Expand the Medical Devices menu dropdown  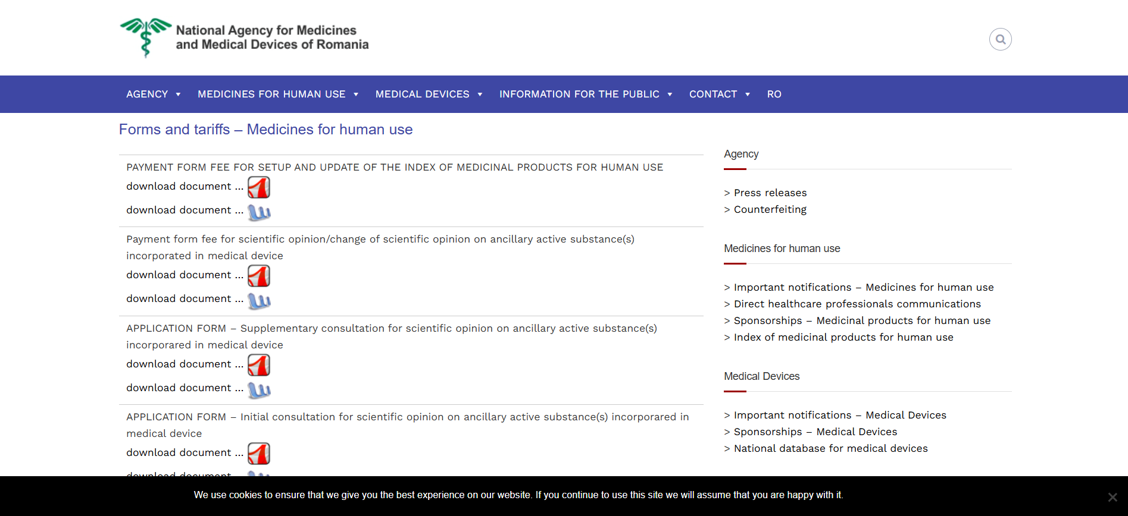[x=429, y=94]
